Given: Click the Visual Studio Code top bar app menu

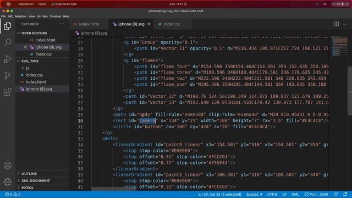Looking at the screenshot, I should [x=64, y=4].
